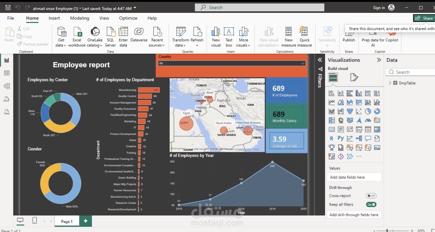Add a new page with plus button
This screenshot has width=435, height=232.
pos(85,221)
